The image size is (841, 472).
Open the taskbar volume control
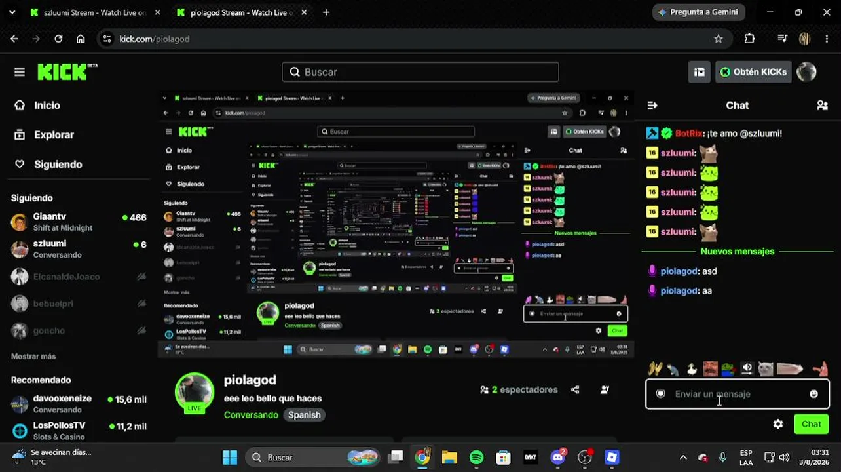(784, 457)
